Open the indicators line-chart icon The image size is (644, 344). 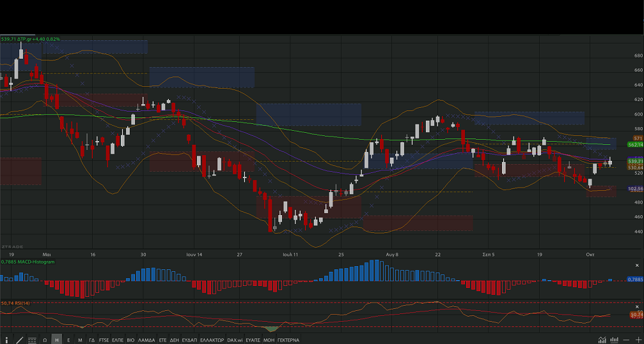pos(602,340)
